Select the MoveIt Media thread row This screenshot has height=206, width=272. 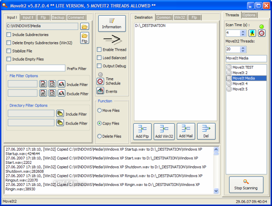coord(246,78)
